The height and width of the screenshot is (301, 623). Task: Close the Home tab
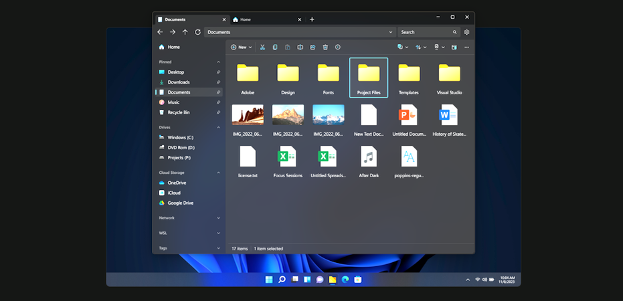300,19
